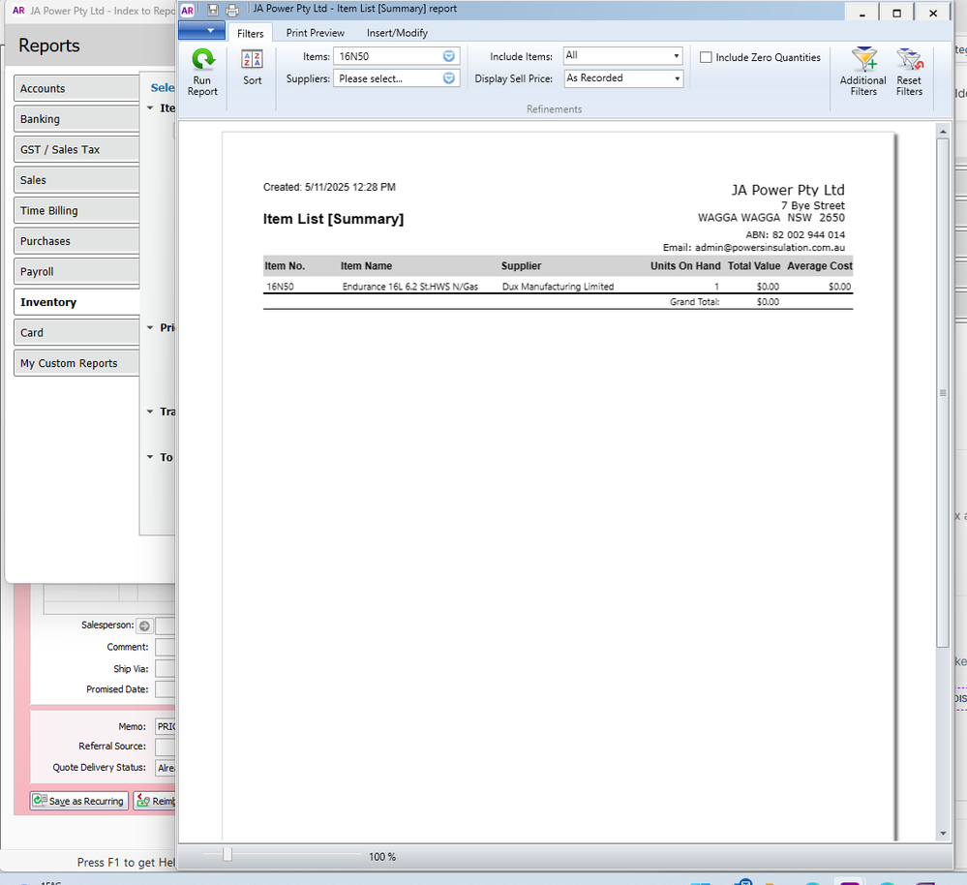The image size is (967, 885).
Task: Click the Salesperson arrow icon
Action: tap(144, 626)
